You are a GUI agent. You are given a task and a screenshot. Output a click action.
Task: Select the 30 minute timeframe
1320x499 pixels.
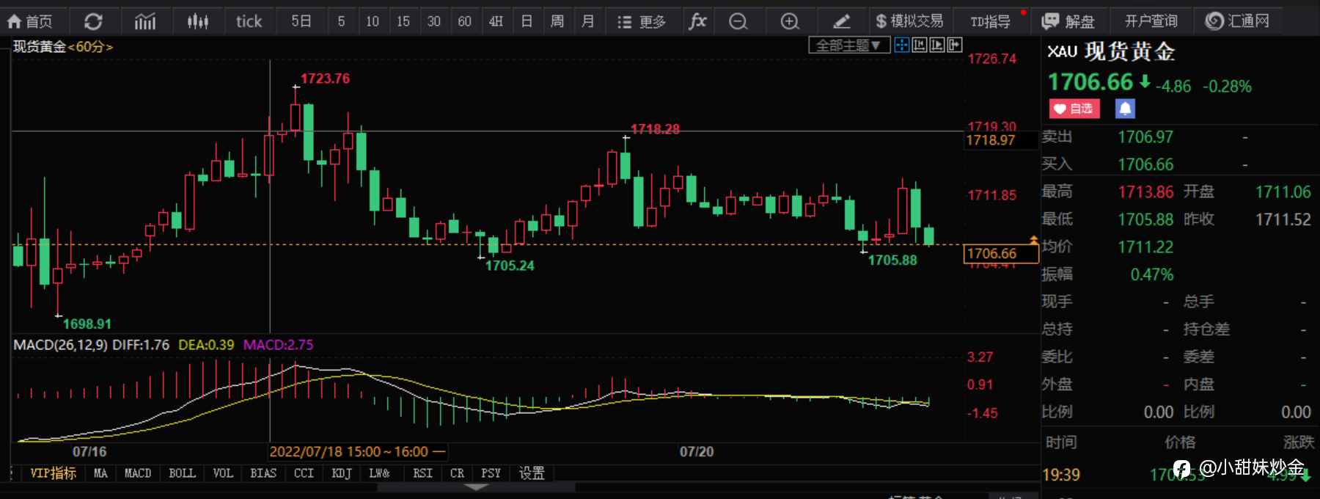point(434,21)
